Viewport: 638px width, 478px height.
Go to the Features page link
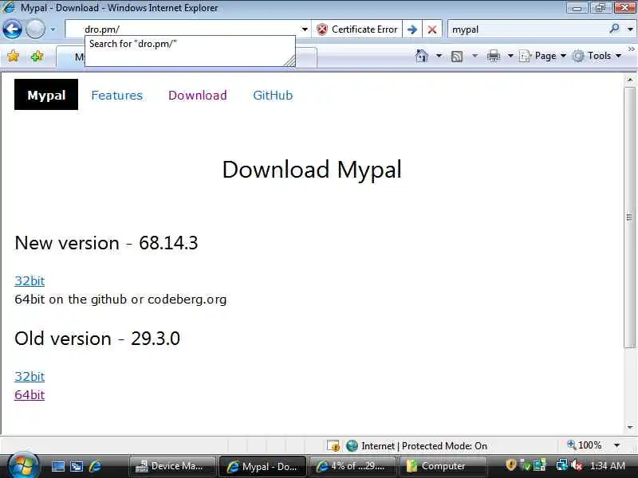[x=116, y=95]
